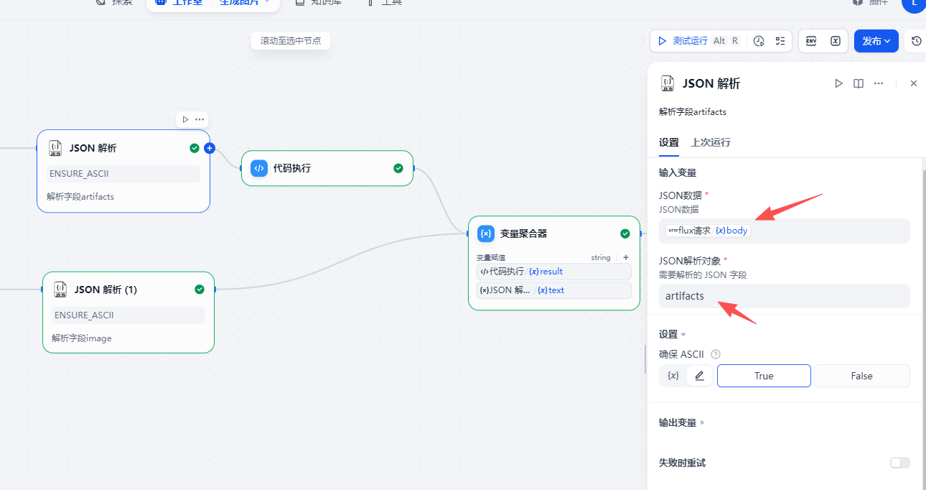Close the JSON 解析 settings panel
This screenshot has width=926, height=490.
[x=914, y=83]
